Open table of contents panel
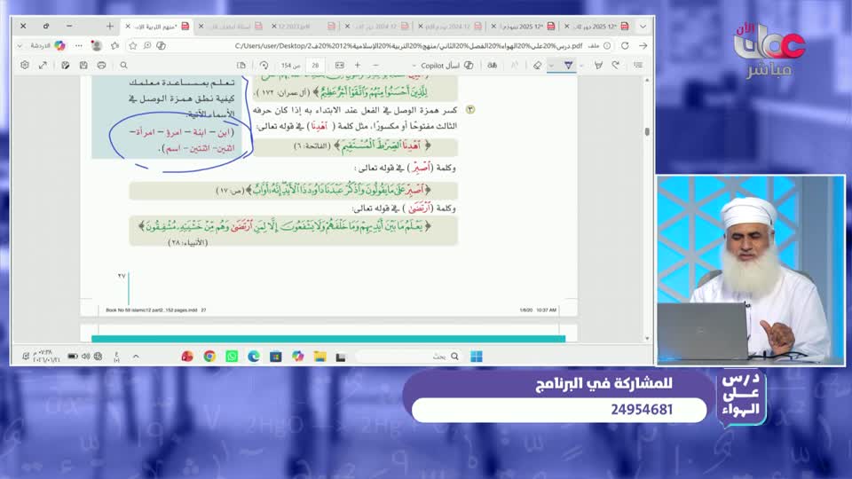 (638, 65)
